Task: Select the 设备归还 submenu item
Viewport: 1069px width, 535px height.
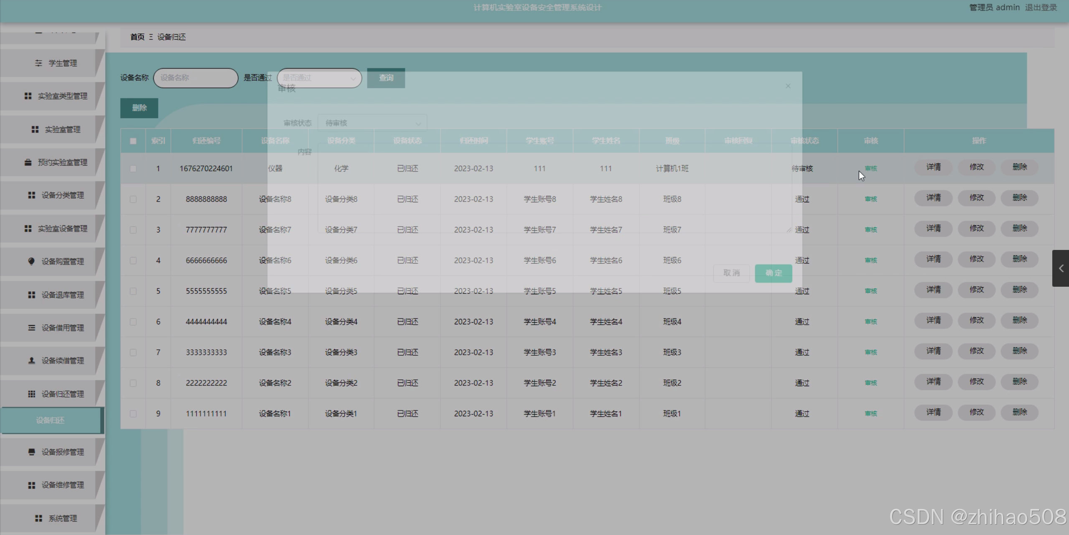Action: coord(50,420)
